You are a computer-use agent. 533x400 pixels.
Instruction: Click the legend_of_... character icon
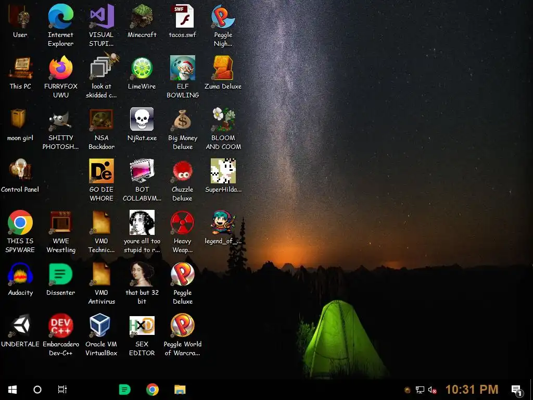point(223,222)
